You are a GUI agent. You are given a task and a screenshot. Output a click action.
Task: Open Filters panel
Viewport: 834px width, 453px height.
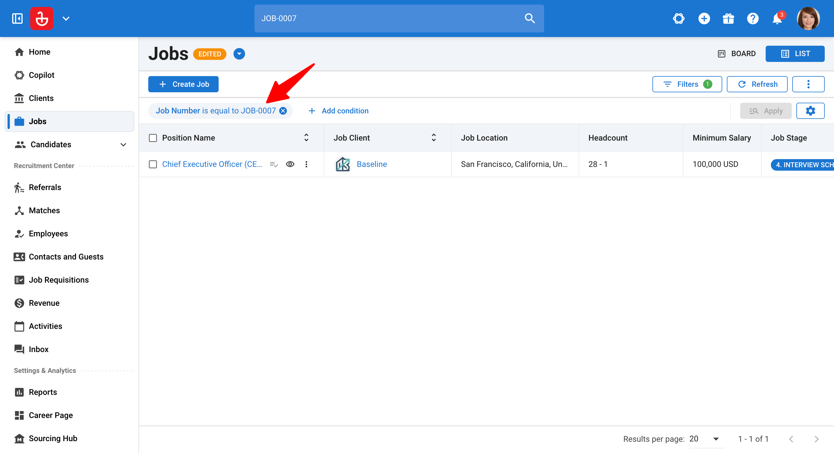pos(687,84)
